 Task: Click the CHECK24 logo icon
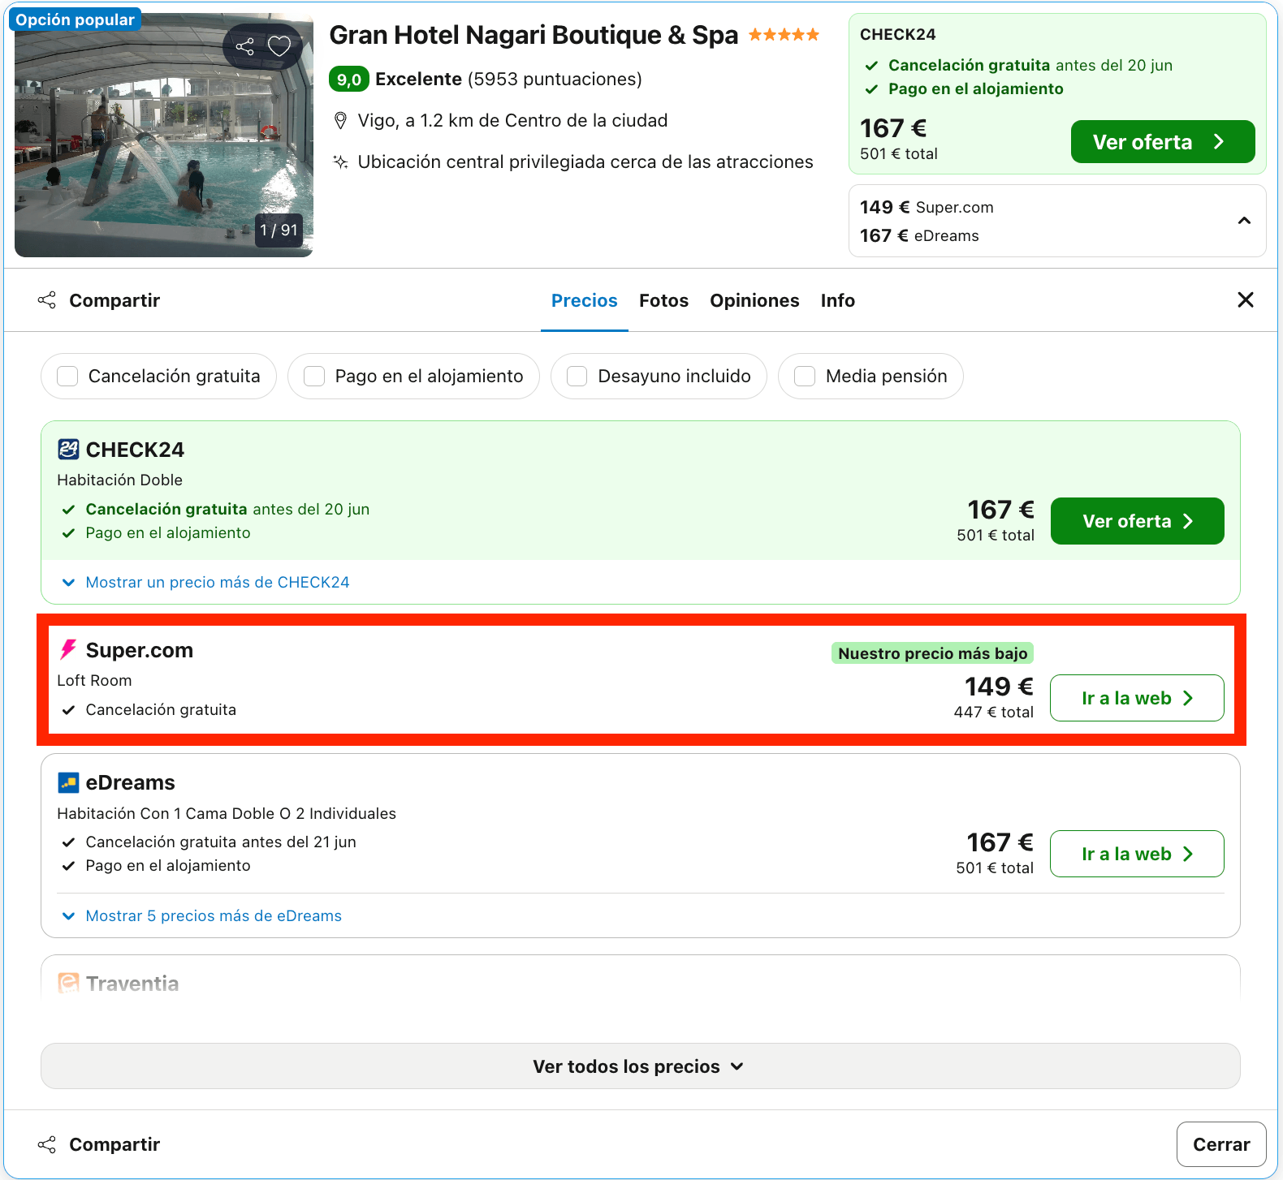coord(68,450)
